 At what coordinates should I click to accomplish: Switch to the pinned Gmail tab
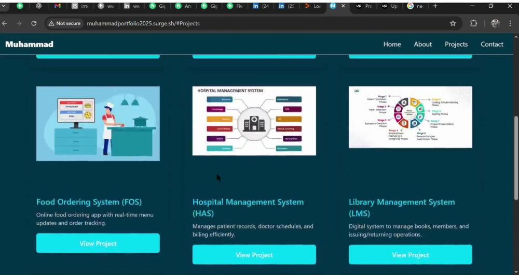[x=58, y=6]
